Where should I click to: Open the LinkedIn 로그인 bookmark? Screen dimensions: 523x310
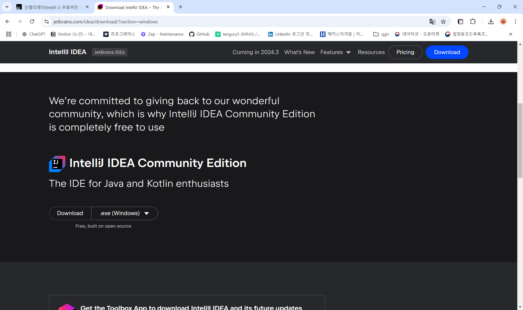pos(290,34)
